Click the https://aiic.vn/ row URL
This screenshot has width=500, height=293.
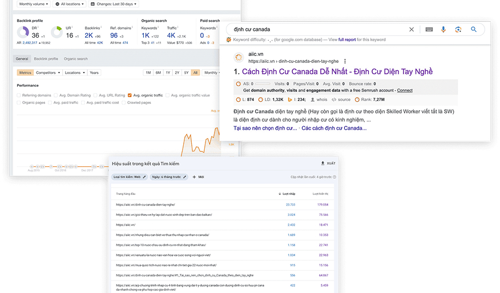pos(126,224)
